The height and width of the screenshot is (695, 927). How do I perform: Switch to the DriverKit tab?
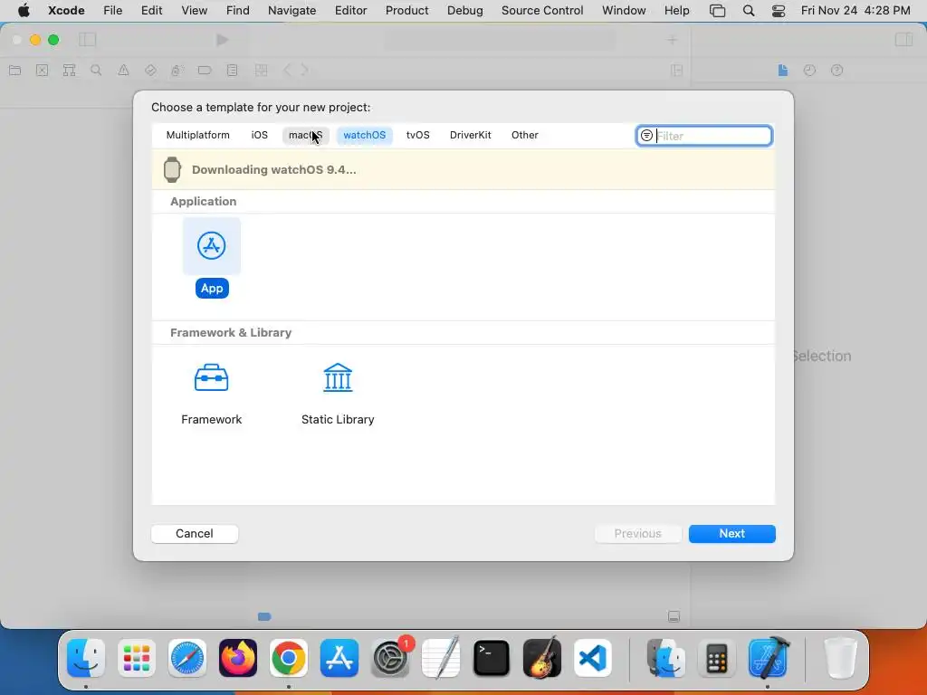click(x=470, y=135)
